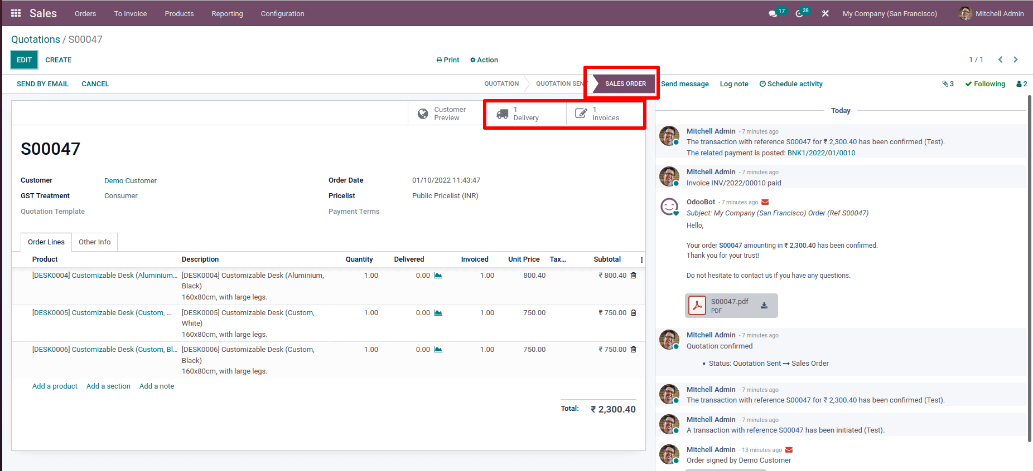
Task: Show forecast chart icon for DESK0005 line
Action: click(438, 313)
